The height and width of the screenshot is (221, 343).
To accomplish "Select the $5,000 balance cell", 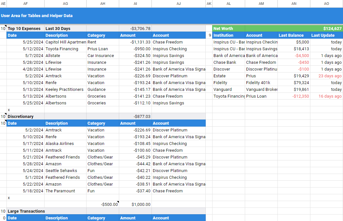I will [294, 42].
